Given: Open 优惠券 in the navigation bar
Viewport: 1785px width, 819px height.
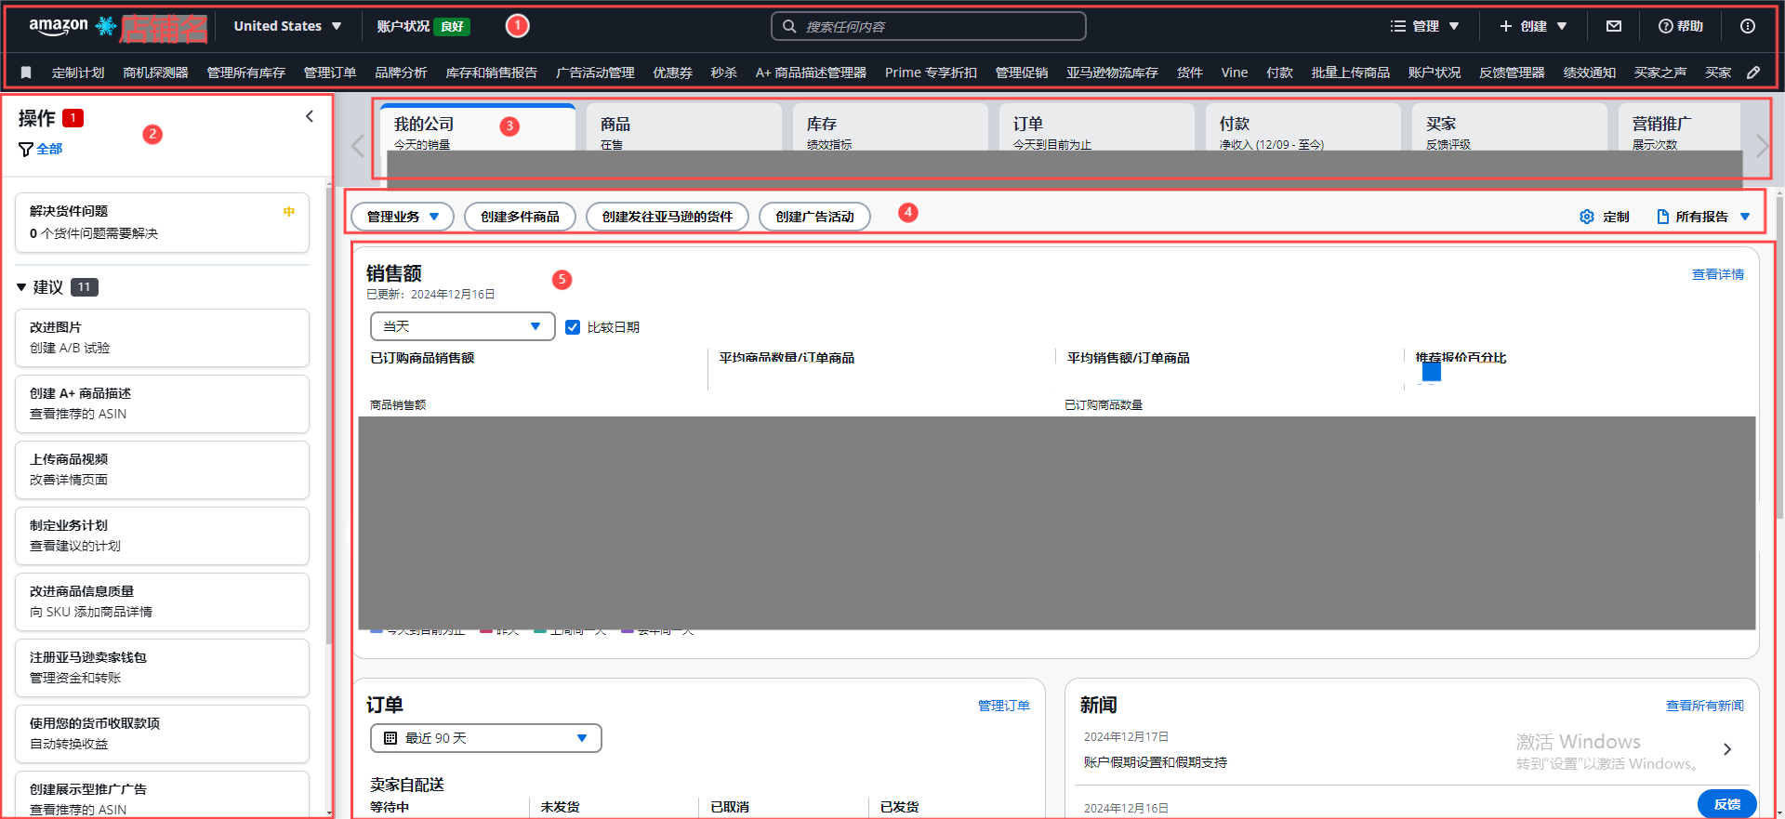Looking at the screenshot, I should point(672,73).
